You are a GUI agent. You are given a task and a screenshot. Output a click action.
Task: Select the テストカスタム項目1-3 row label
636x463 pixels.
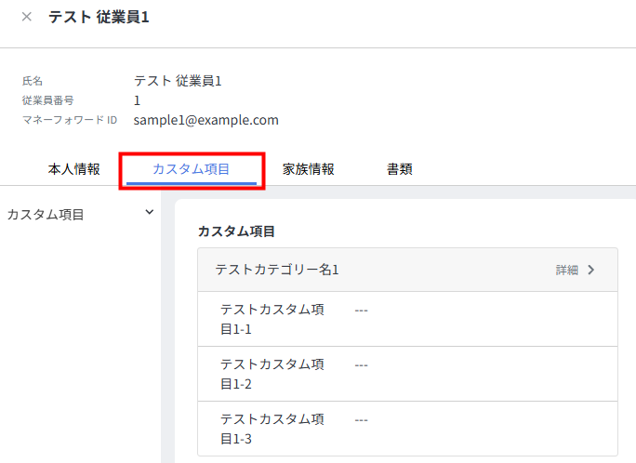[x=272, y=429]
